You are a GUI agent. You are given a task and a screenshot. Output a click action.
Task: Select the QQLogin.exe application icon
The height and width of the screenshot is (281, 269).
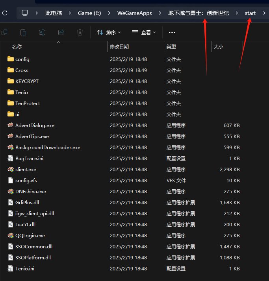pos(11,235)
